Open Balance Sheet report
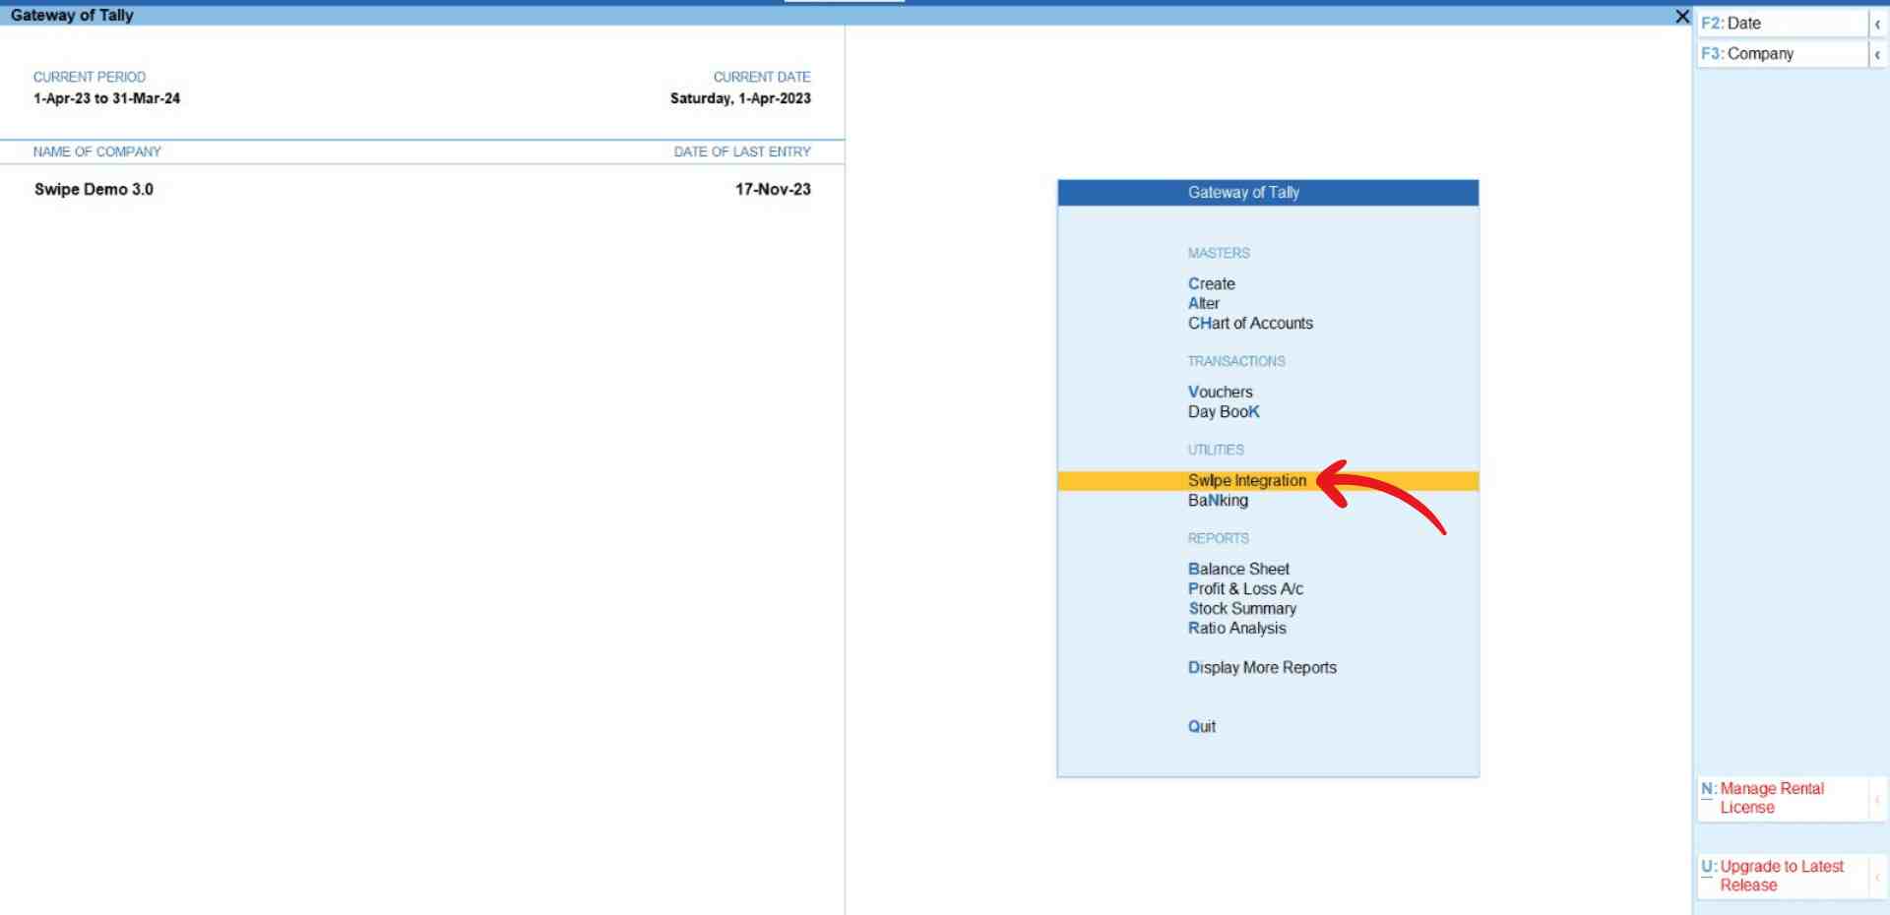The height and width of the screenshot is (915, 1890). click(x=1238, y=569)
